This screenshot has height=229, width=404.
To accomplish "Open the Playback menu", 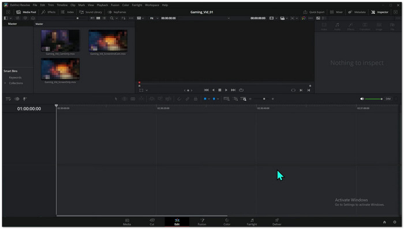I will click(102, 5).
